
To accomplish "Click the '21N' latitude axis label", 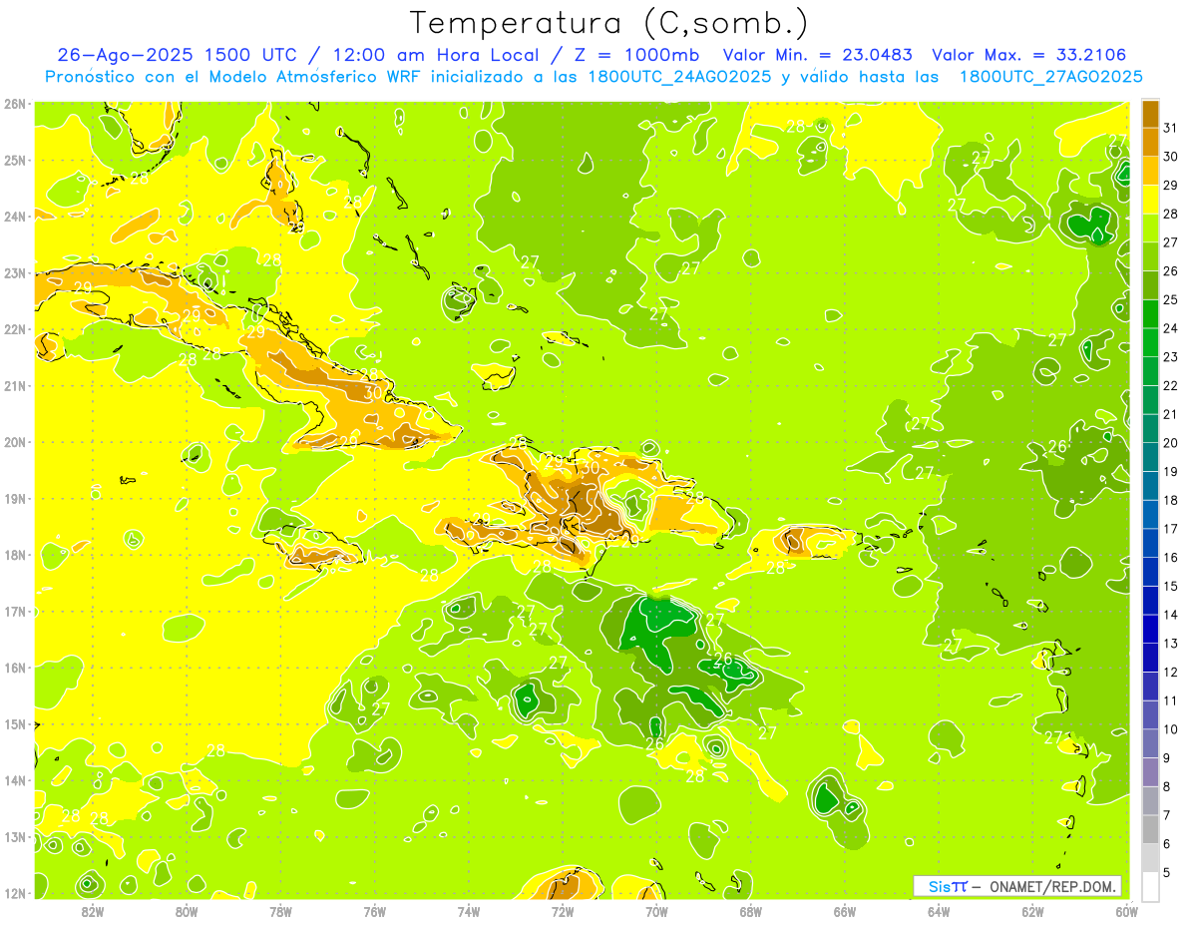I will click(15, 386).
